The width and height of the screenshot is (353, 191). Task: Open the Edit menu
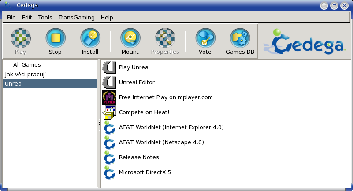(27, 18)
